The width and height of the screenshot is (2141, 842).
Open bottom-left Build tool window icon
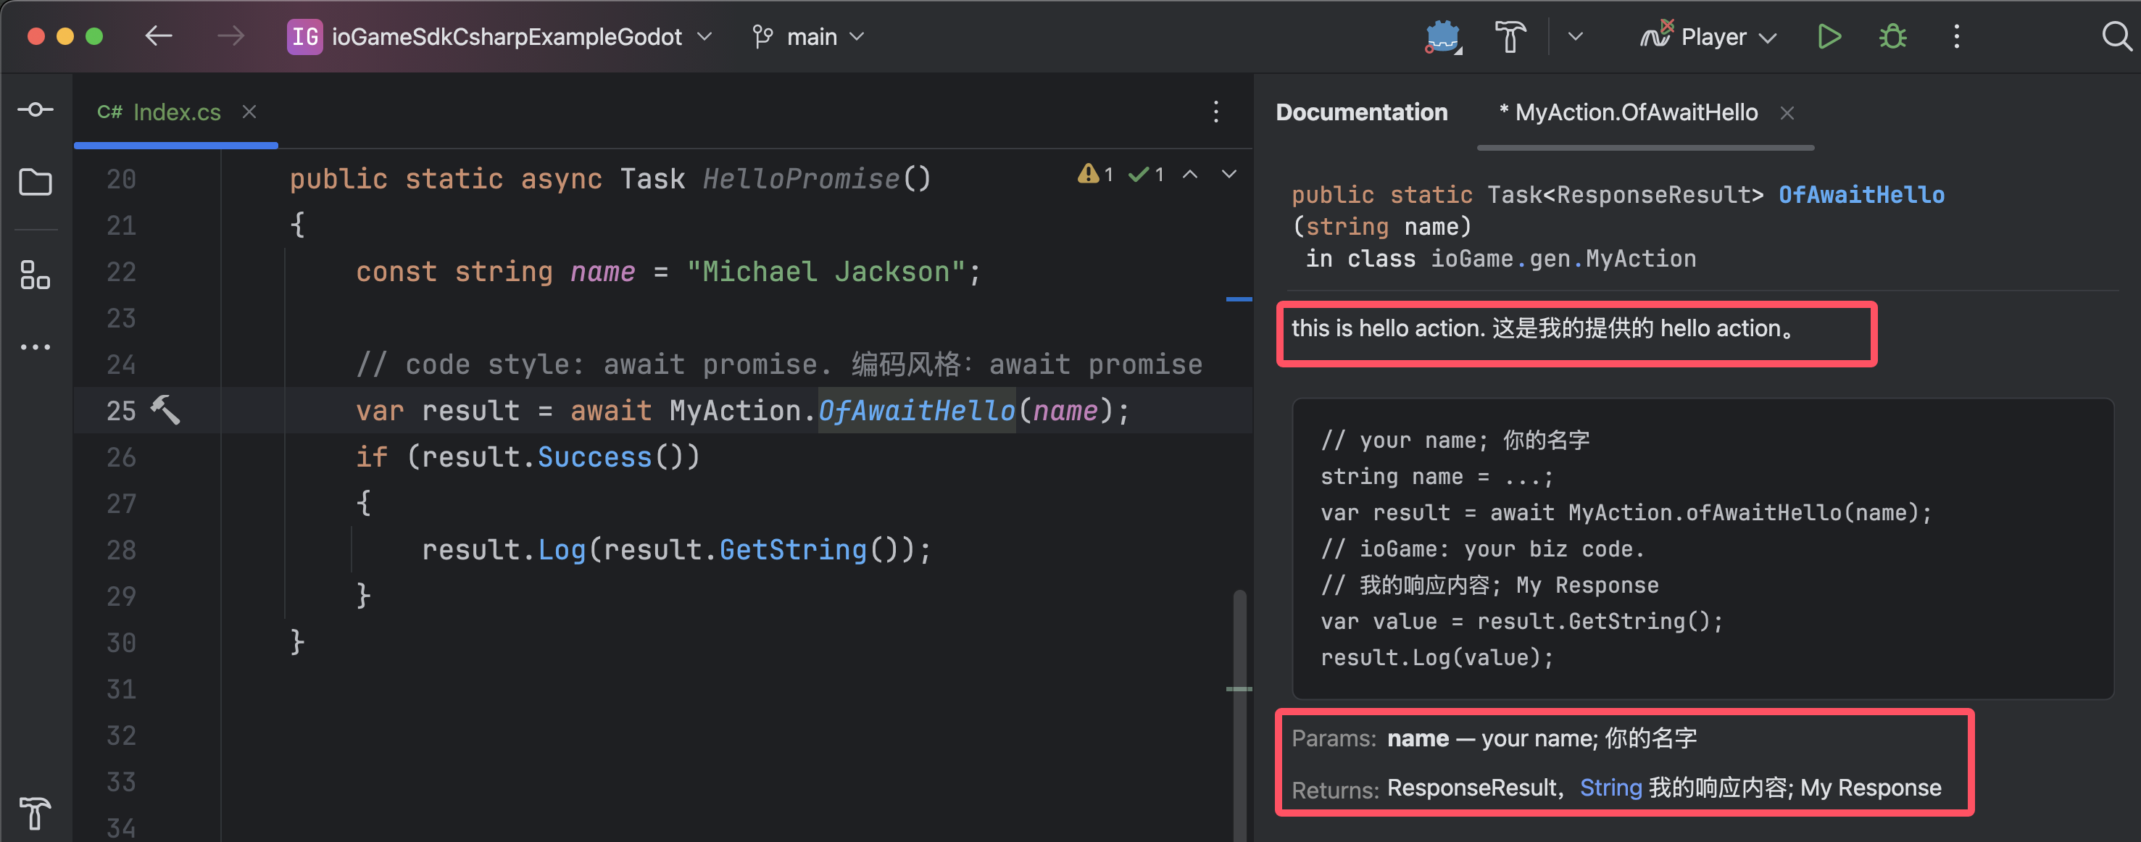pyautogui.click(x=35, y=812)
